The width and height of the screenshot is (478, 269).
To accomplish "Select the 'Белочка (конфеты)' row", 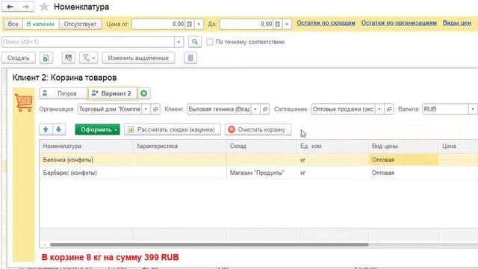I will point(259,160).
